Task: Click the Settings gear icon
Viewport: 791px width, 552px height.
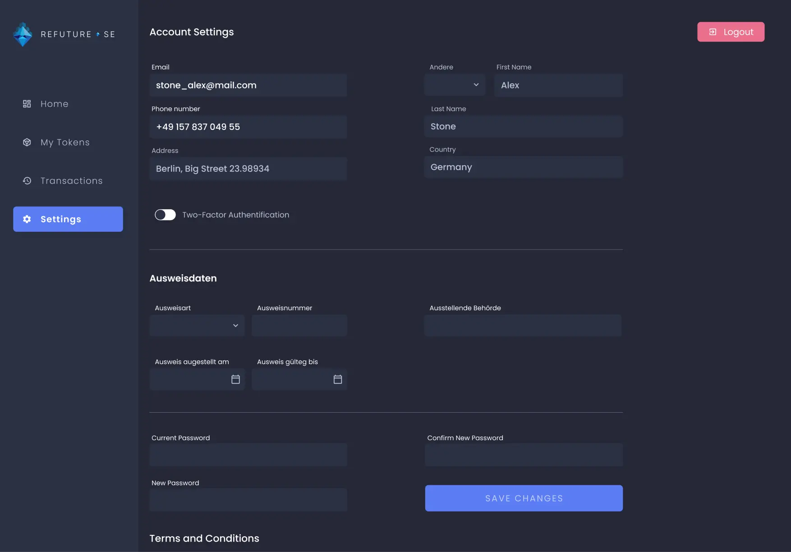Action: tap(27, 219)
